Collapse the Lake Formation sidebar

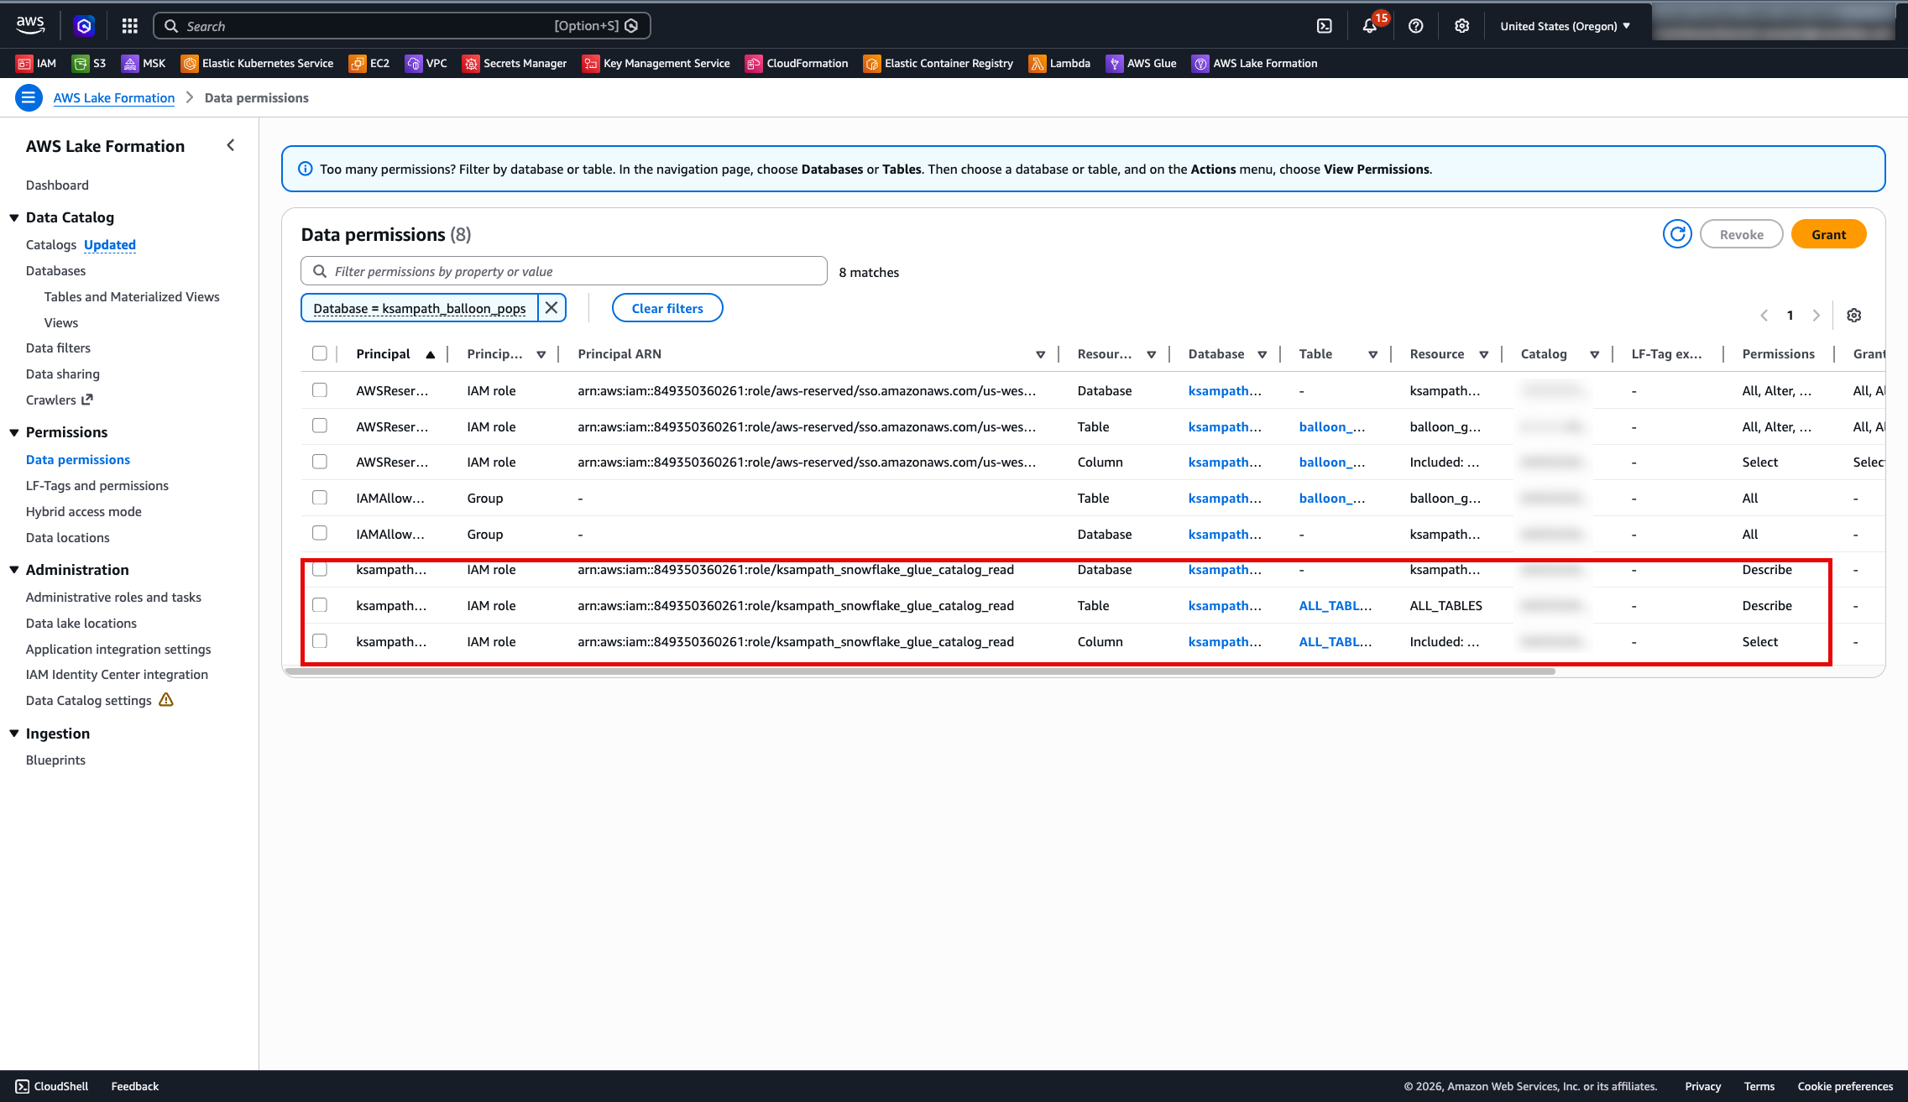coord(231,145)
